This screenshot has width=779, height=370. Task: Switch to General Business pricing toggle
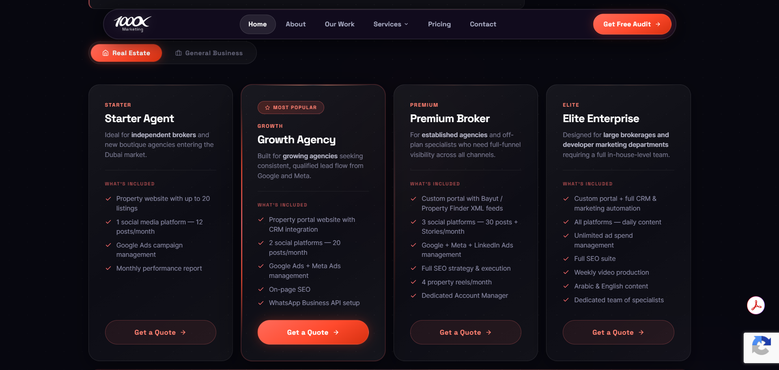click(x=209, y=53)
